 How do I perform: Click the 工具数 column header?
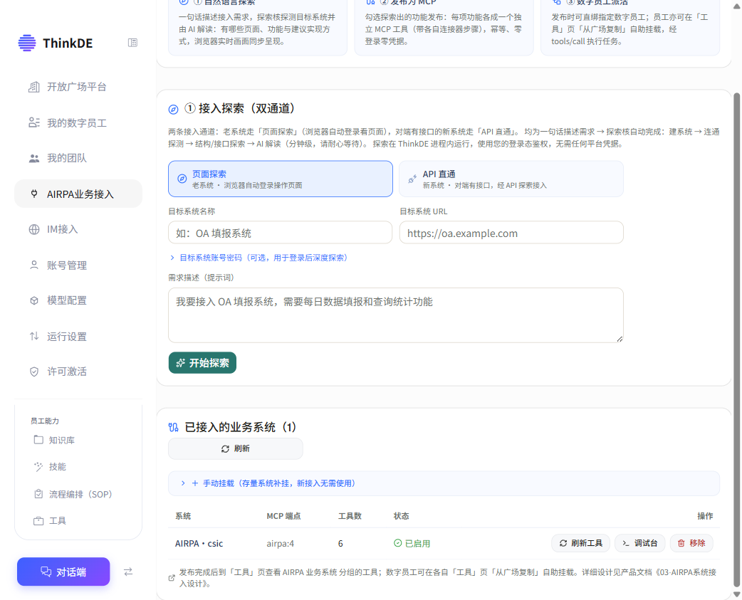pyautogui.click(x=350, y=516)
